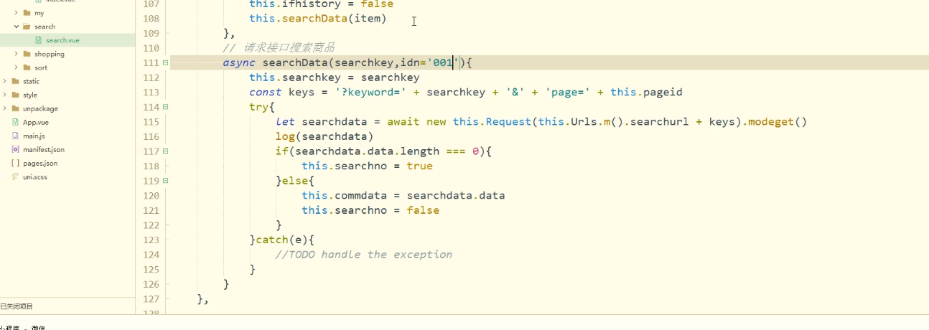Click line number 120 in the gutter

(x=151, y=195)
